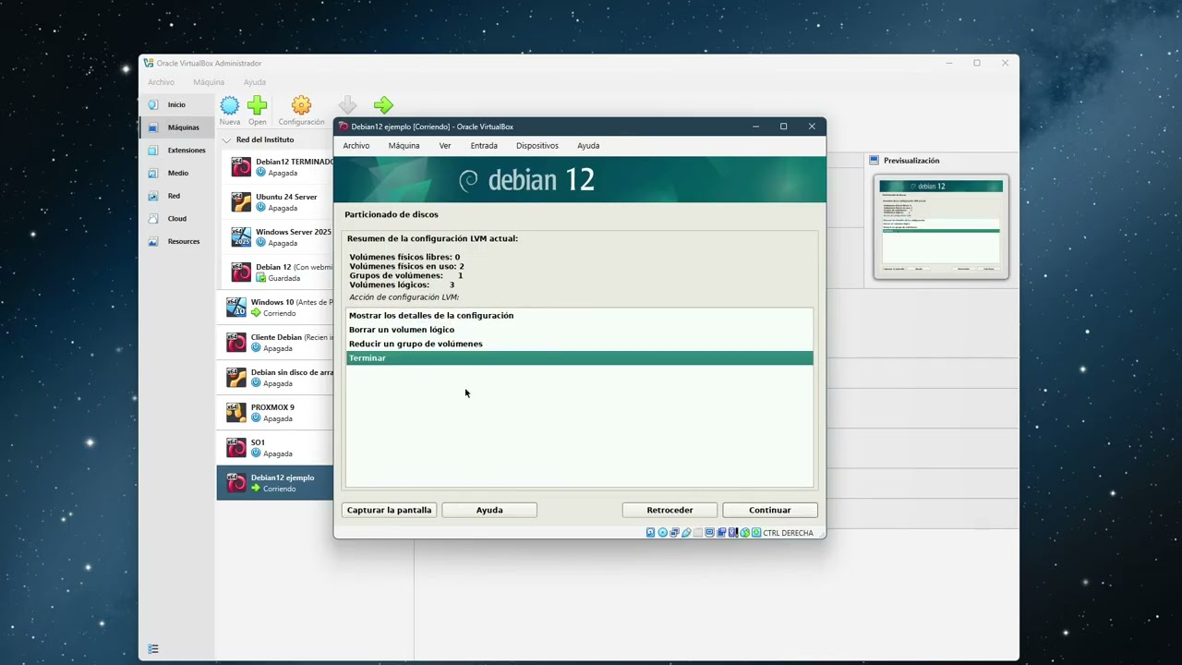Click the green arrow host key status icon
Image resolution: width=1182 pixels, height=665 pixels.
tap(756, 533)
